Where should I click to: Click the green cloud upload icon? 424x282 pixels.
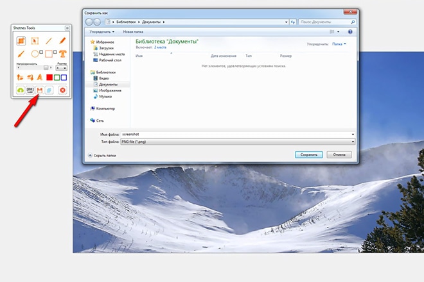tap(21, 90)
